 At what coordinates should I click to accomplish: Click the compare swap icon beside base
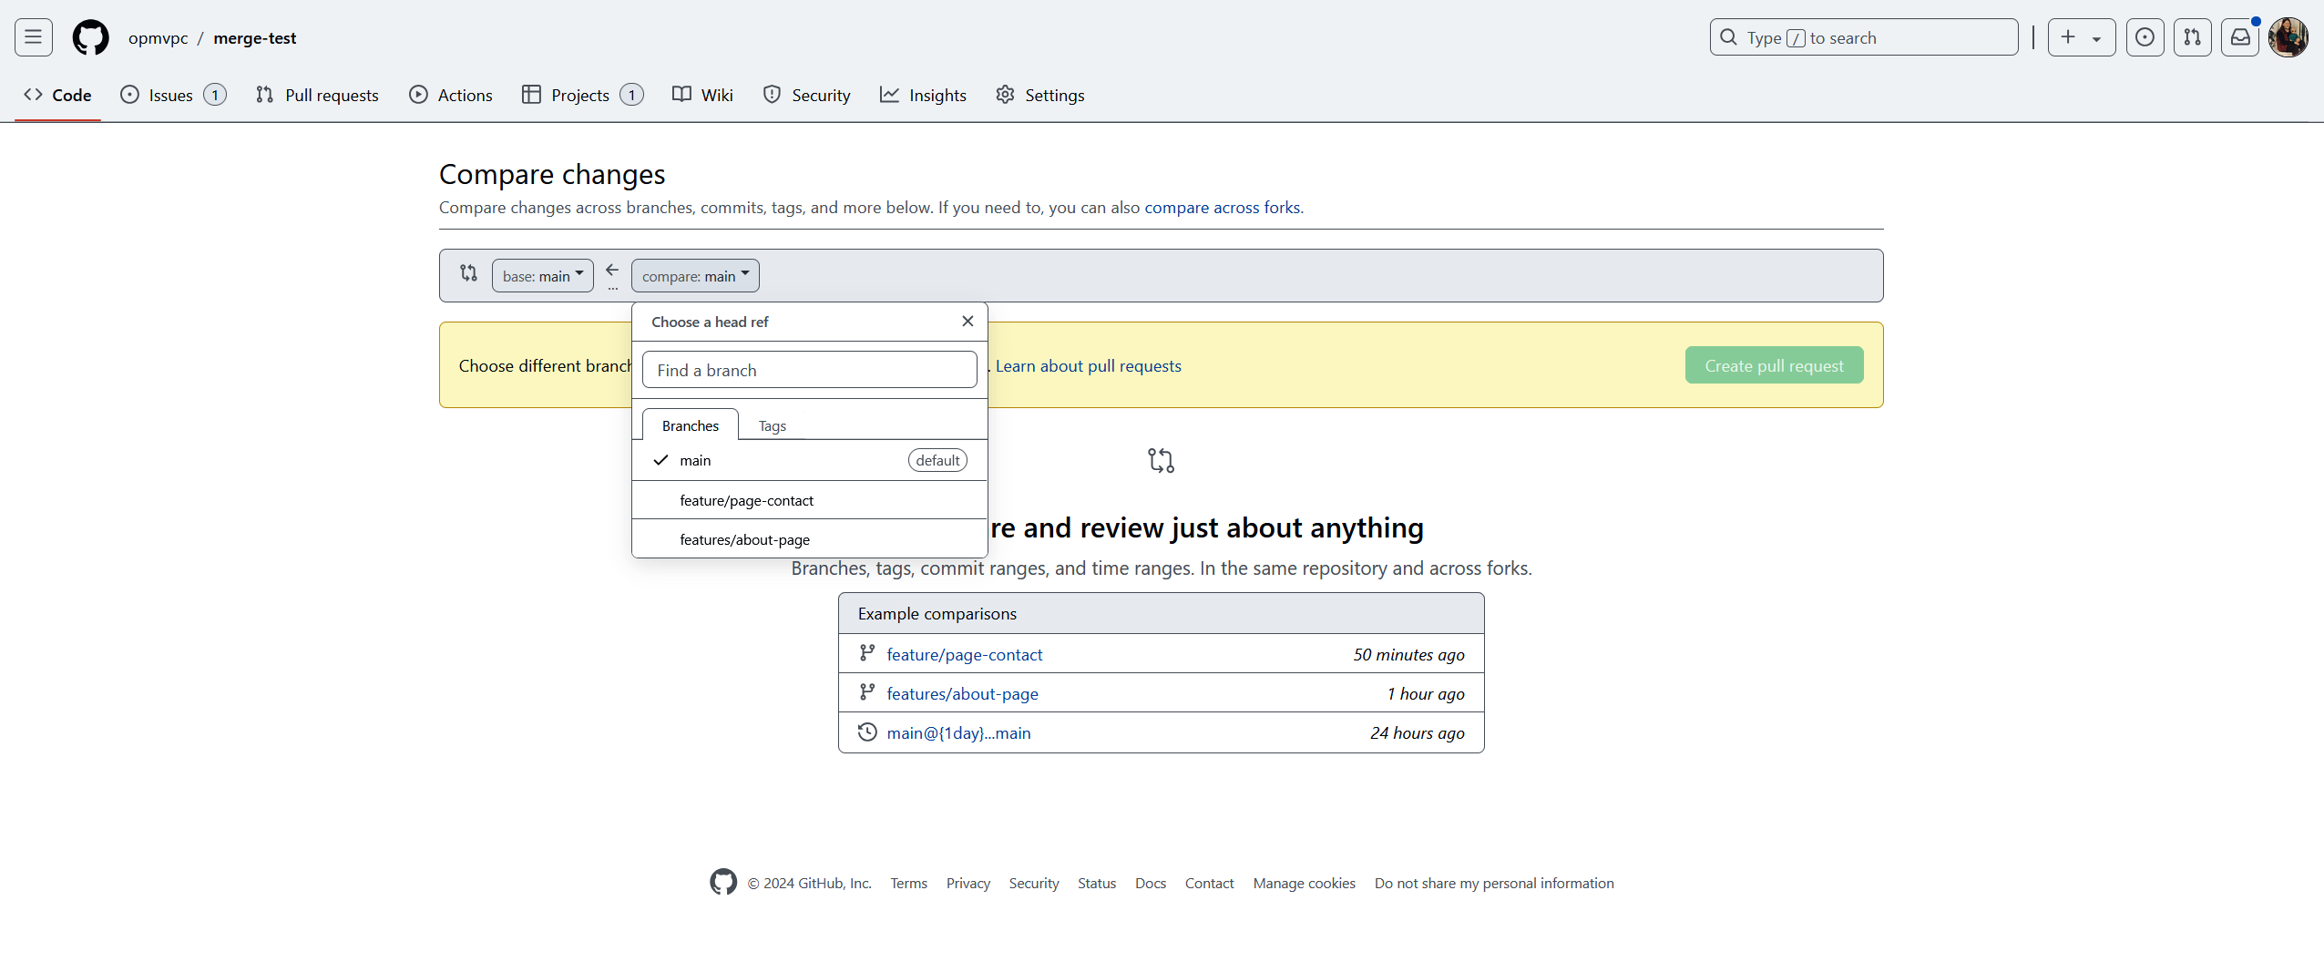[468, 272]
